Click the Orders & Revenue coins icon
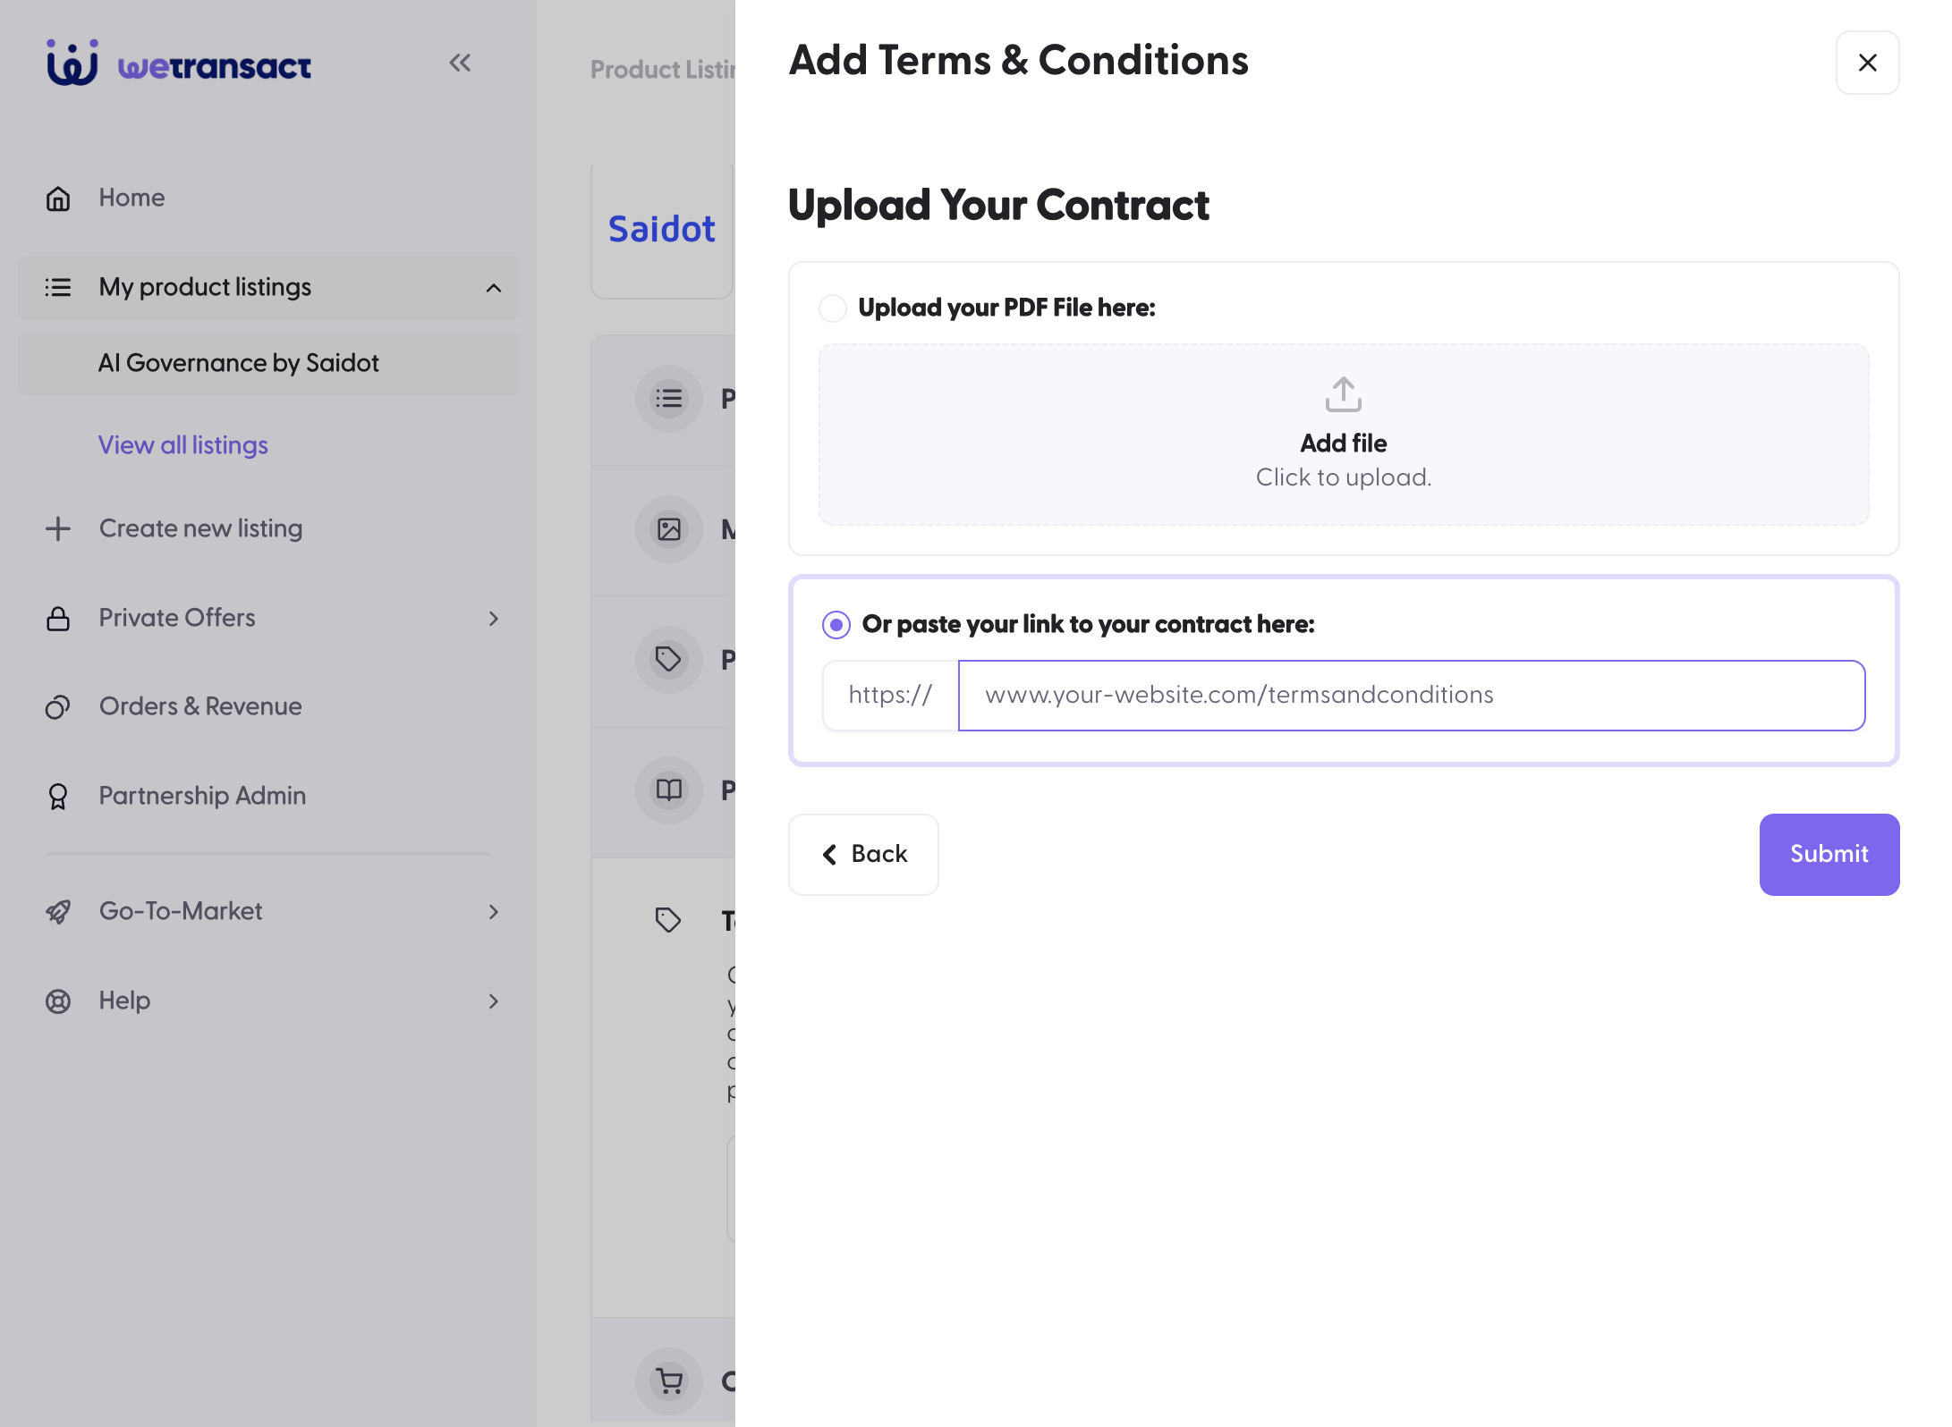Viewport: 1952px width, 1427px height. pos(58,707)
